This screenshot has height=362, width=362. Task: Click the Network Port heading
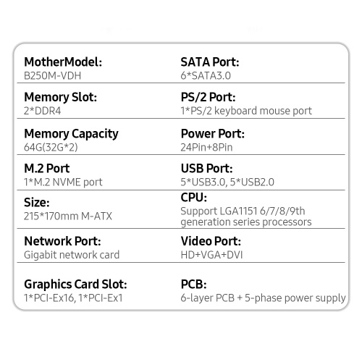tap(62, 241)
